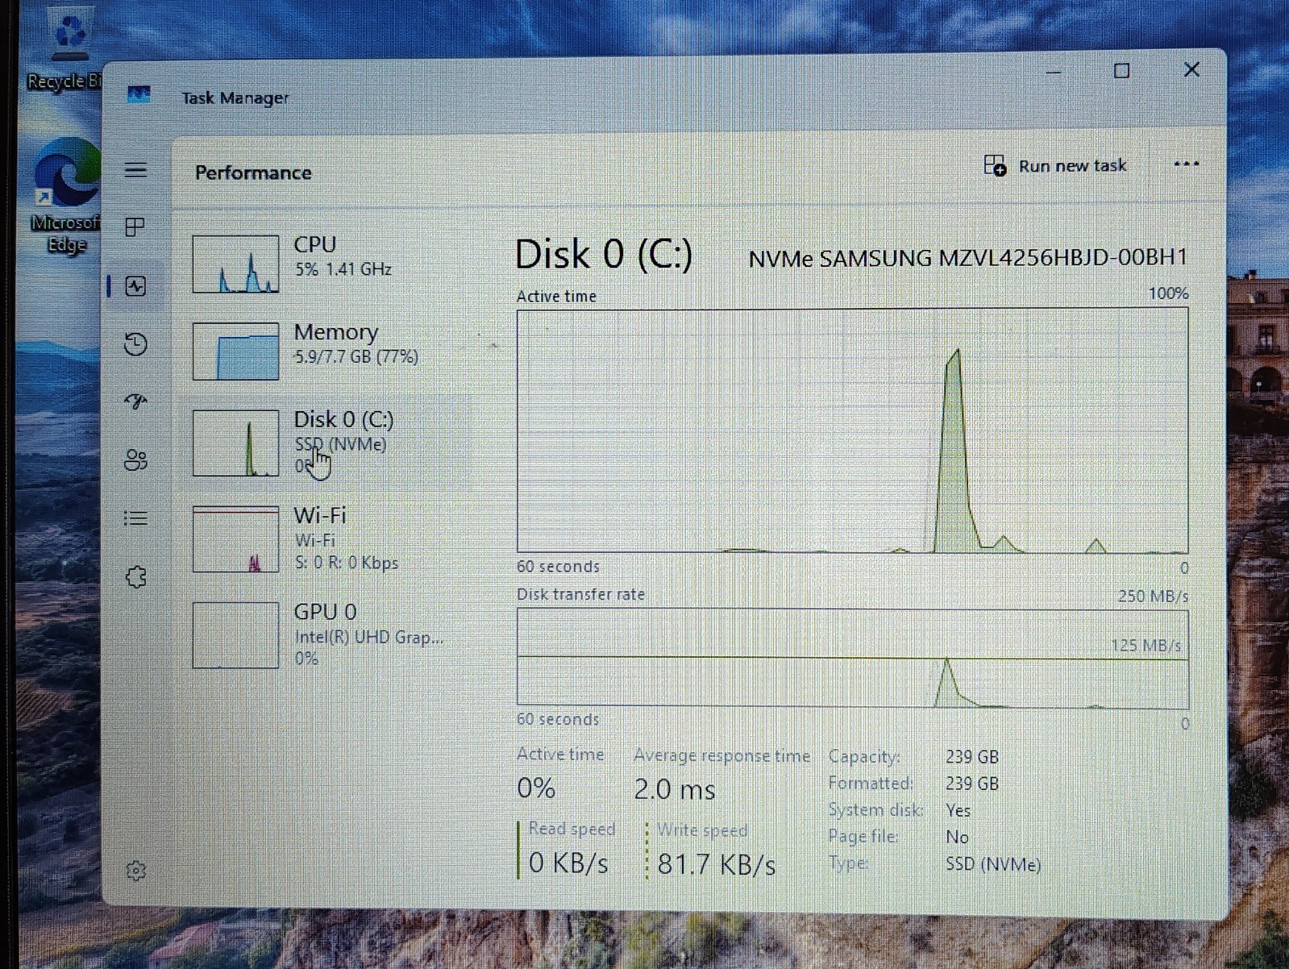Image resolution: width=1289 pixels, height=969 pixels.
Task: Select the Performance page icon in sidebar
Action: [135, 286]
